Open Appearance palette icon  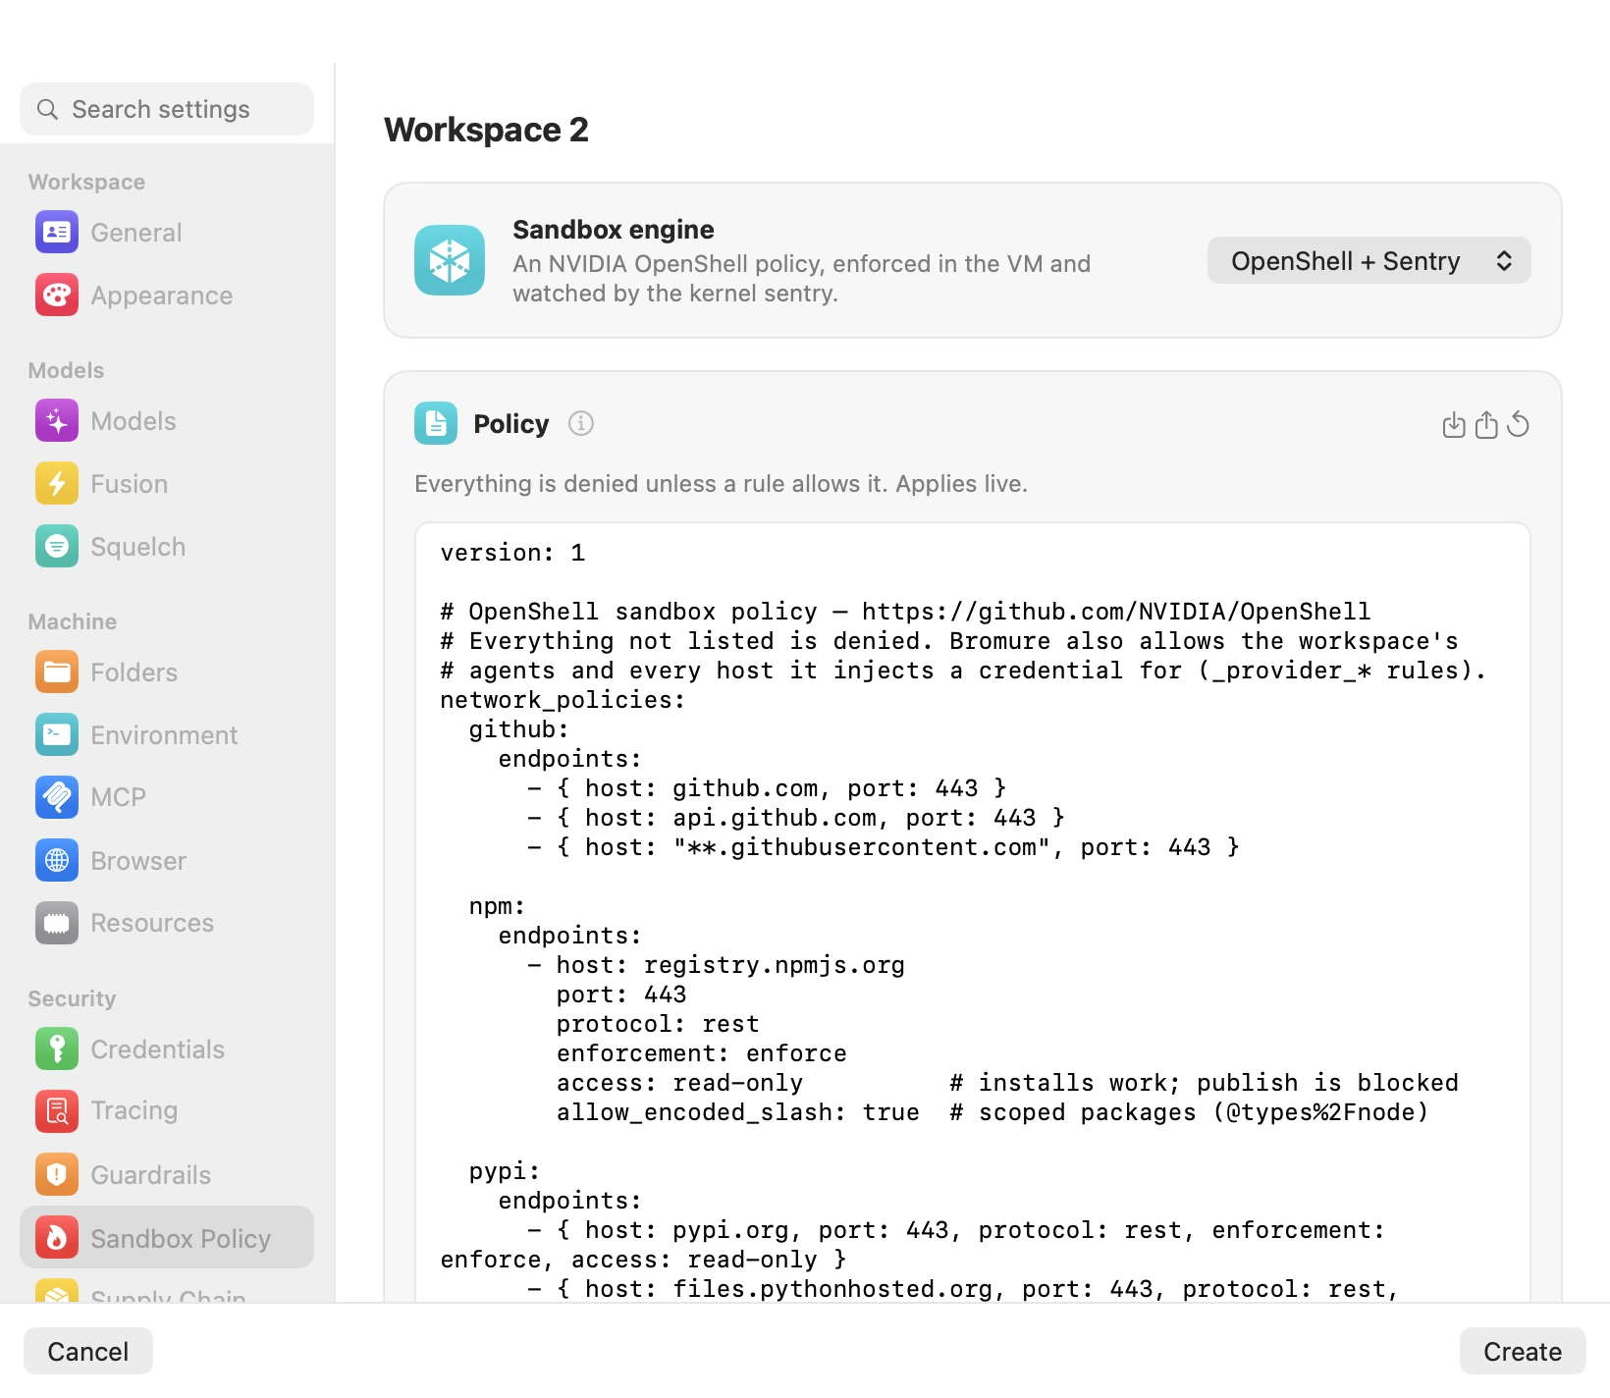coord(57,296)
